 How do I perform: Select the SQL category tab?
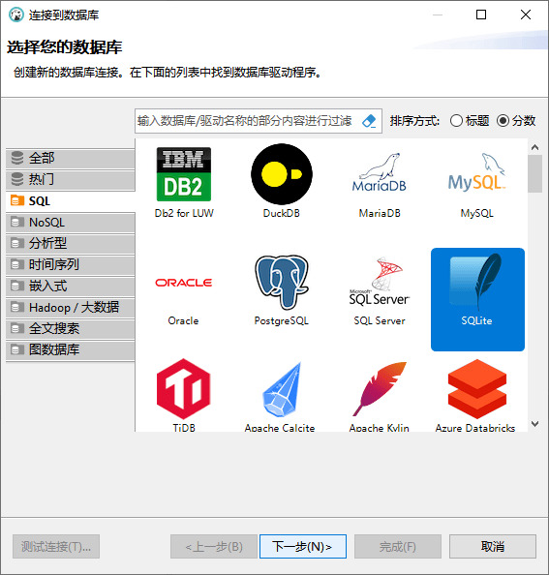coord(71,201)
